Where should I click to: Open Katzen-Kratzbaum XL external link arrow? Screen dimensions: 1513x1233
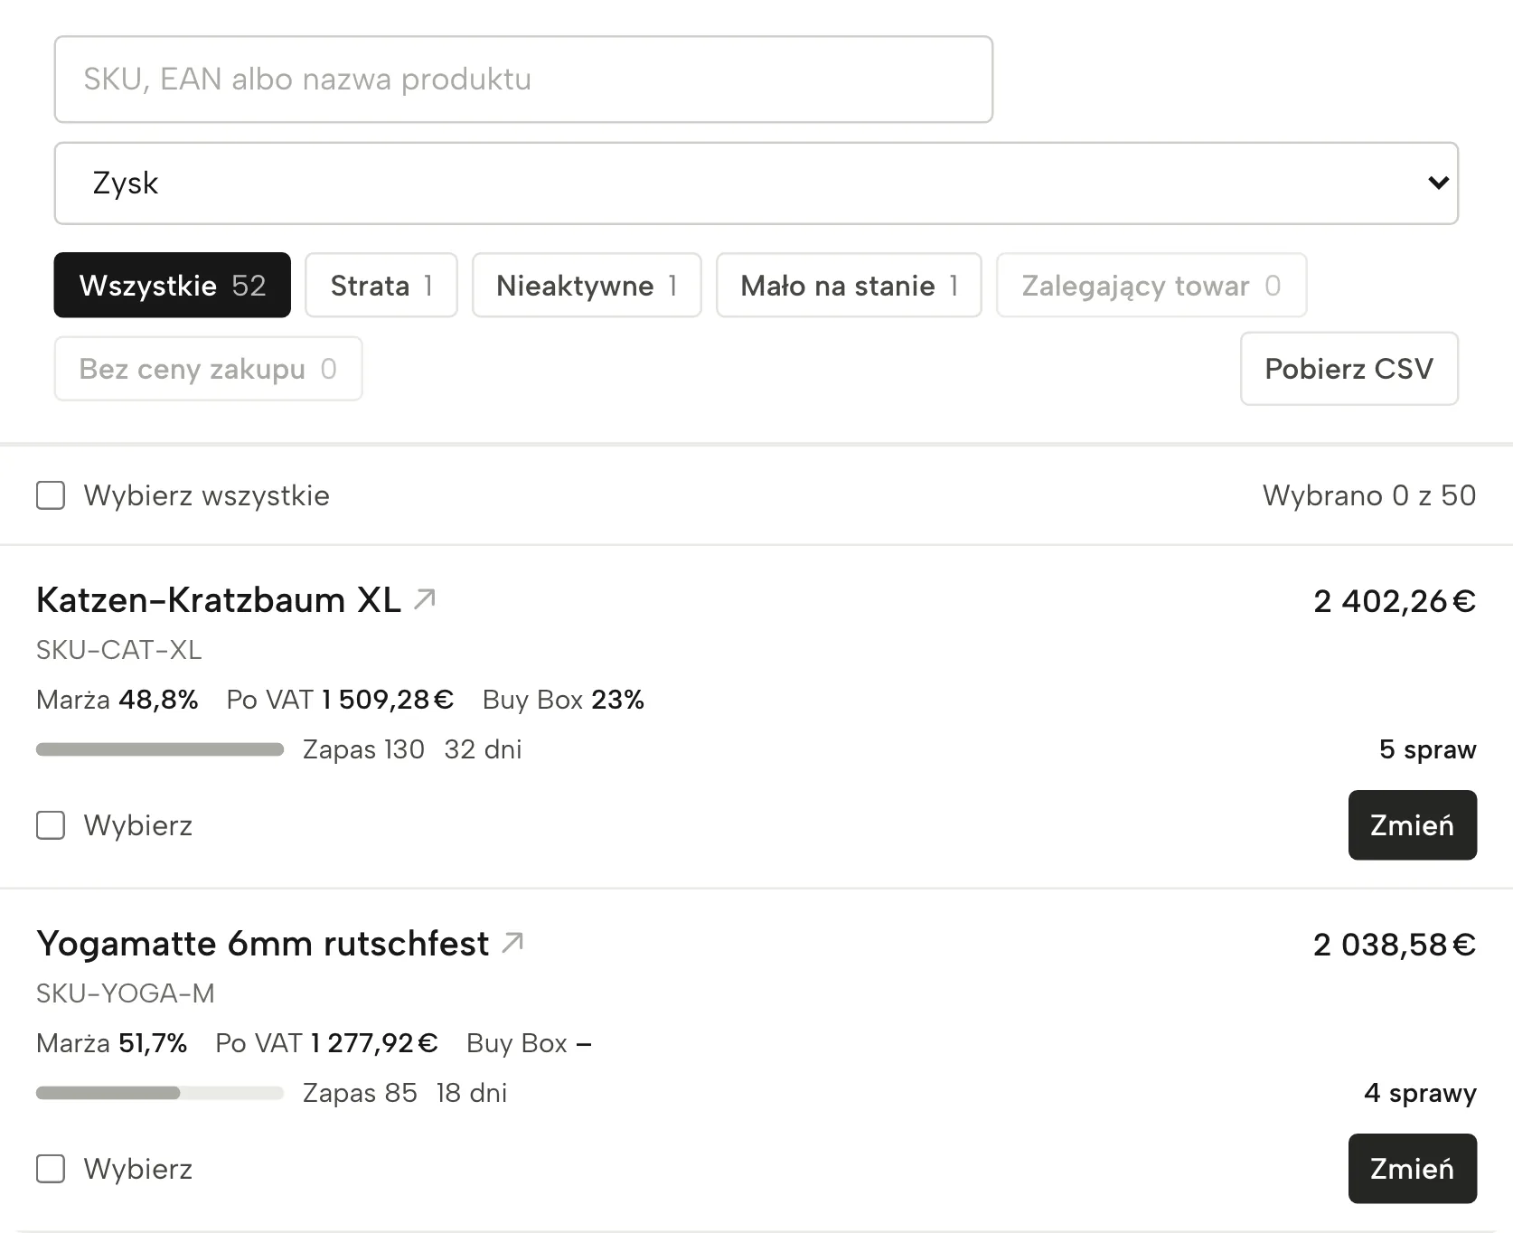click(x=425, y=598)
